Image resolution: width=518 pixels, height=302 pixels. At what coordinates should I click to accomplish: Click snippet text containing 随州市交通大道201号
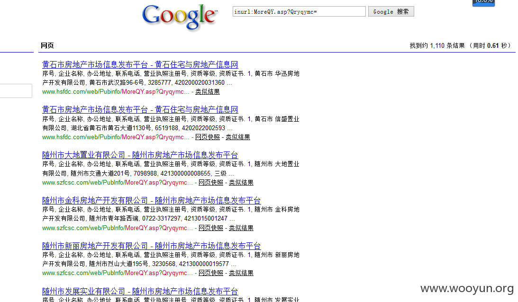pyautogui.click(x=138, y=173)
